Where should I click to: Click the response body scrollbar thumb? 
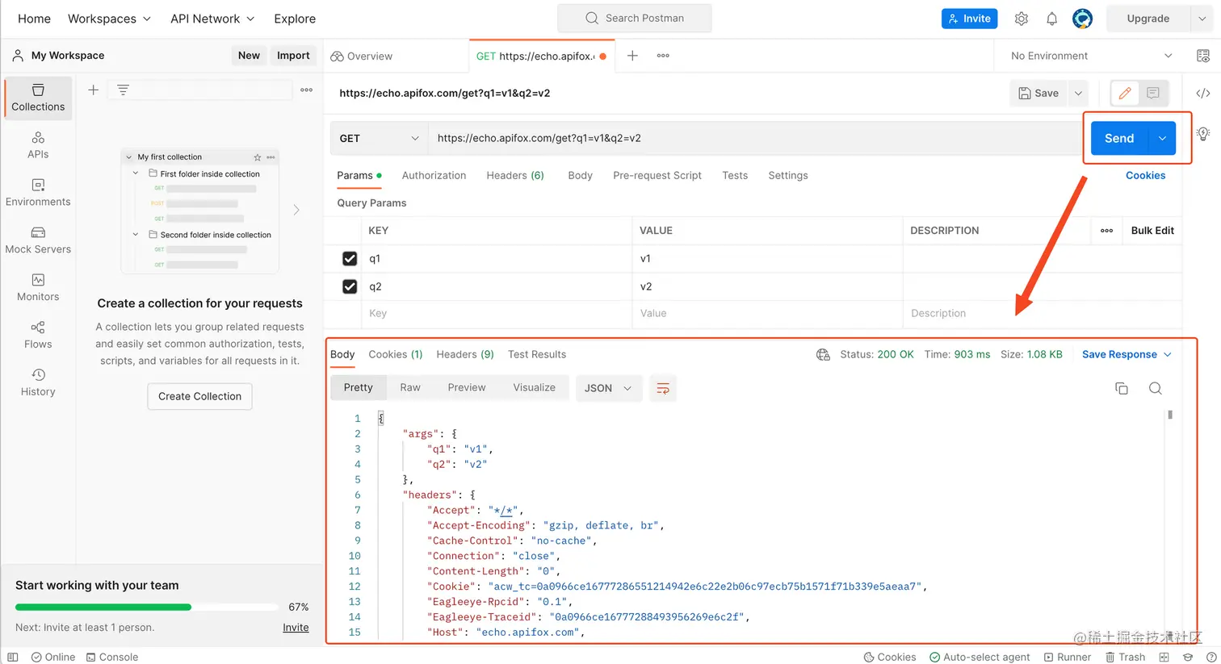point(1169,415)
